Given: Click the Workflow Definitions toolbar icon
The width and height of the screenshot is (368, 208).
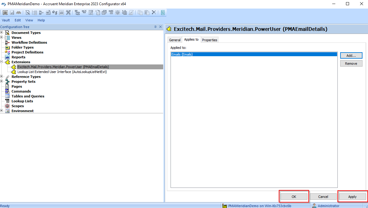Looking at the screenshot, I should (x=41, y=13).
